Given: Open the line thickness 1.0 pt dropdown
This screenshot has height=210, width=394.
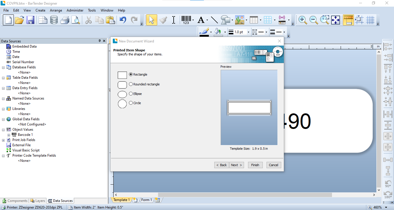Looking at the screenshot, I should click(x=248, y=32).
